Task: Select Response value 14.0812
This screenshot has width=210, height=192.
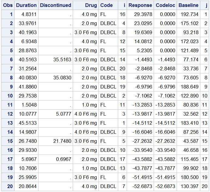Action: click(x=143, y=41)
